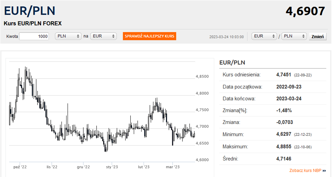The width and height of the screenshot is (332, 177).
Task: Click the paź '22 marker on chart axis
Action: (x=20, y=167)
